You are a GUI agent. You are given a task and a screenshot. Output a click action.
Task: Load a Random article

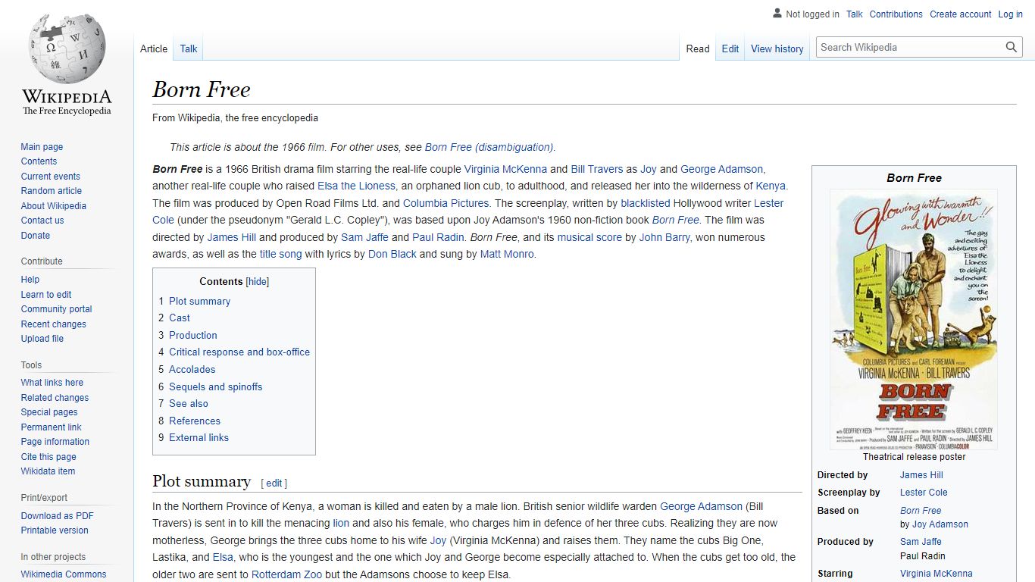pos(51,191)
